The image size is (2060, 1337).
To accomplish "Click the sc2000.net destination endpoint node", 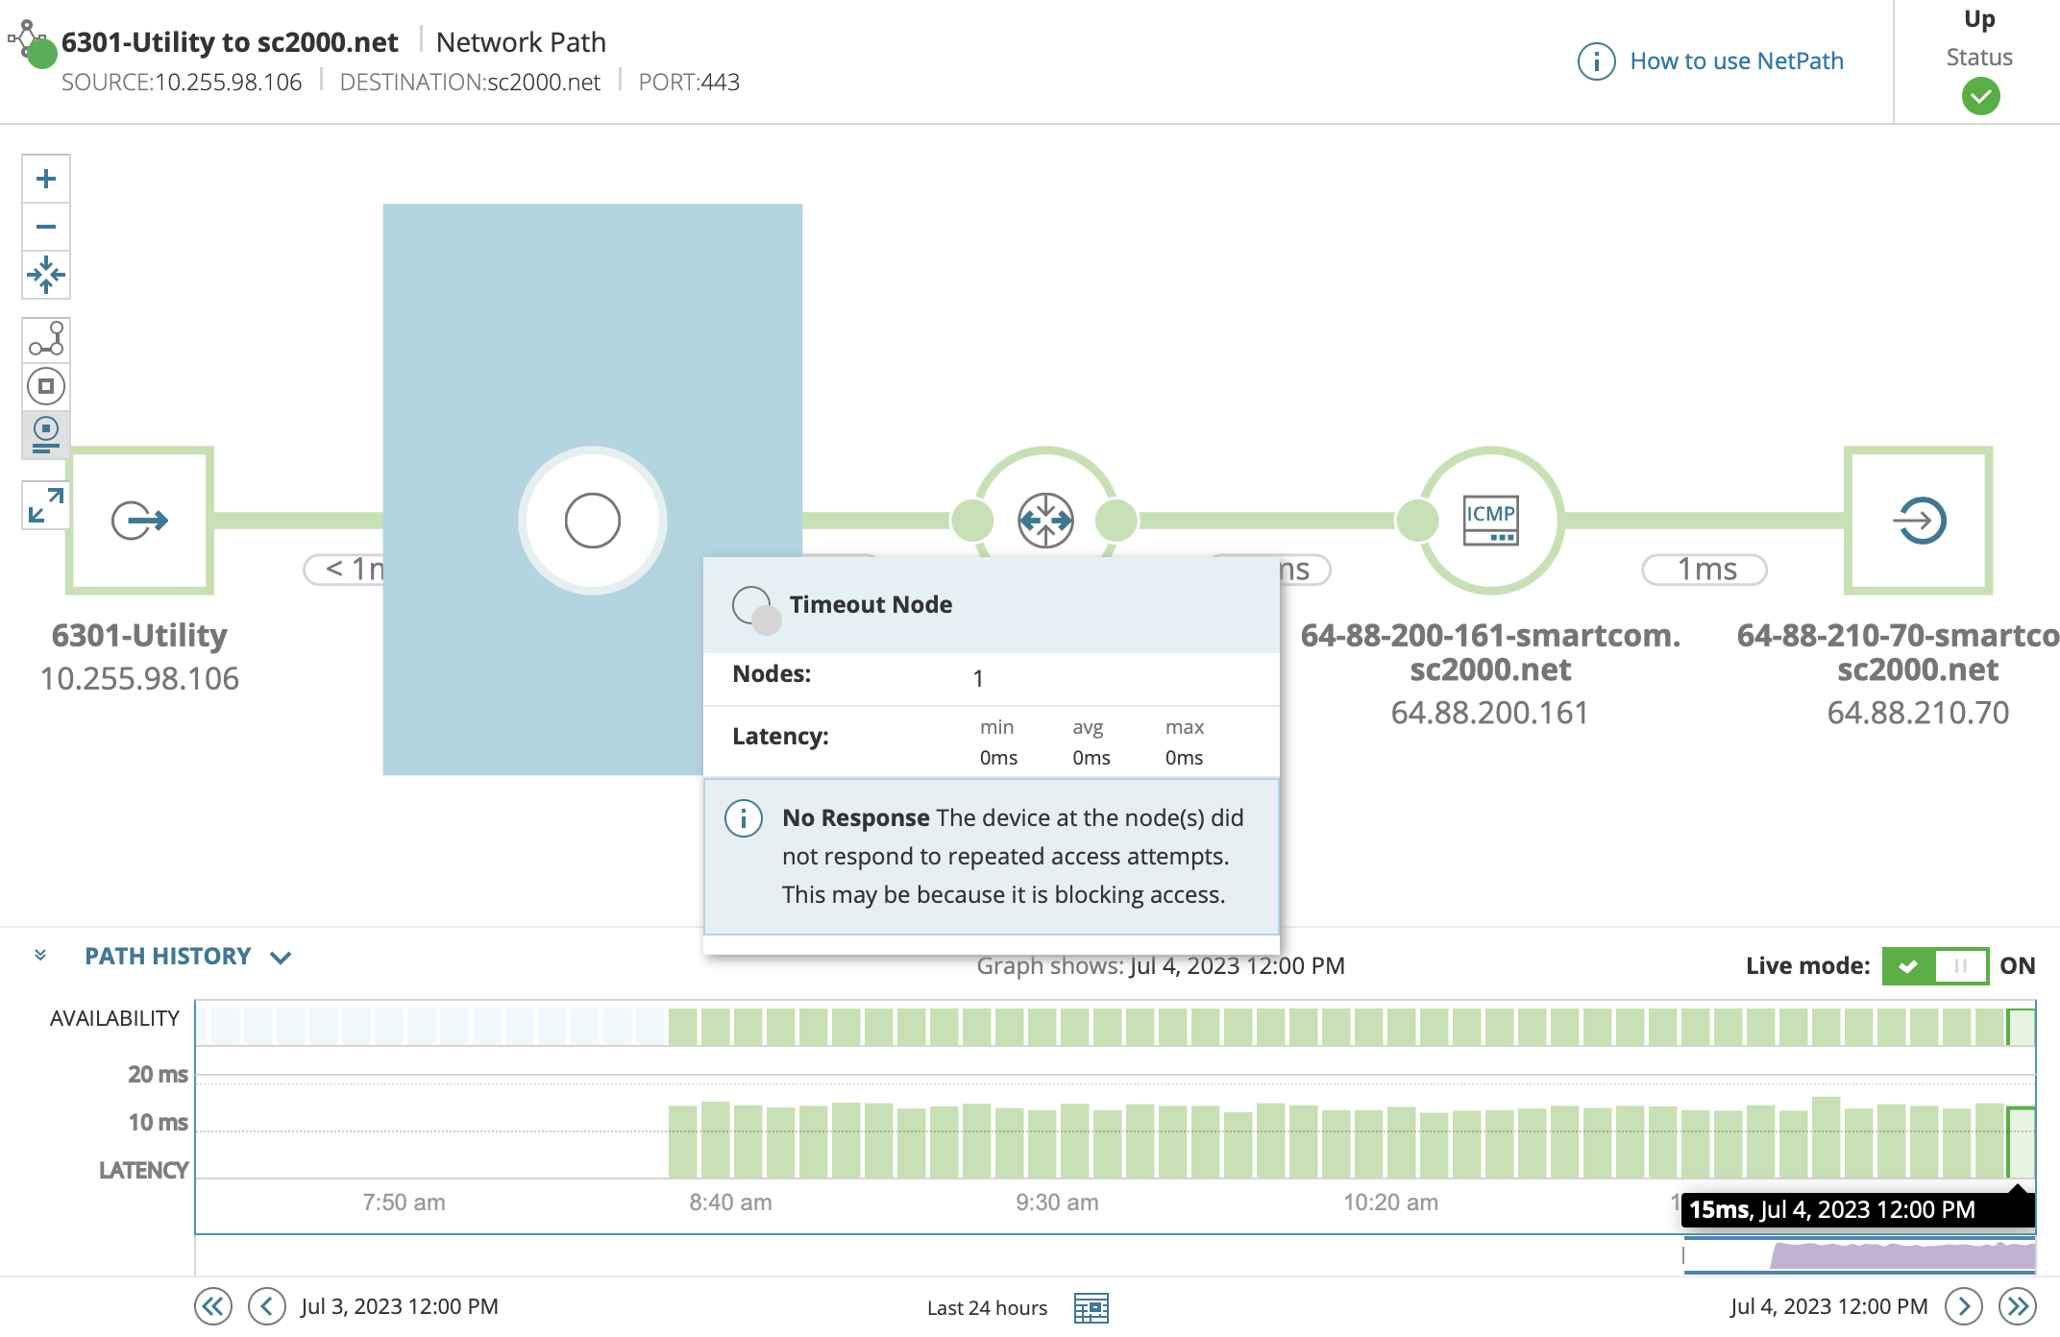I will pos(1918,521).
